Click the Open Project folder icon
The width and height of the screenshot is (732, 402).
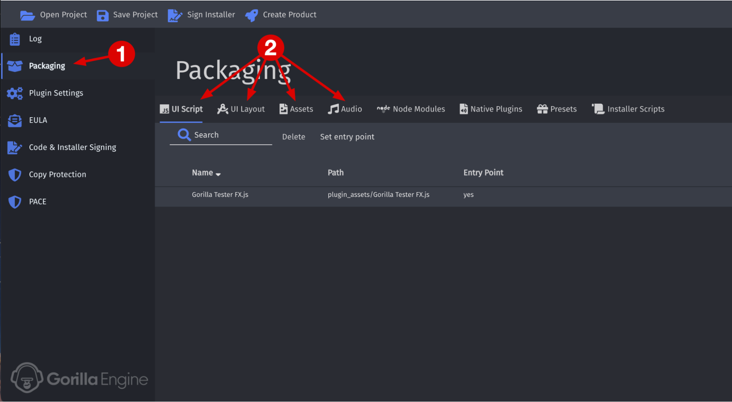tap(27, 15)
